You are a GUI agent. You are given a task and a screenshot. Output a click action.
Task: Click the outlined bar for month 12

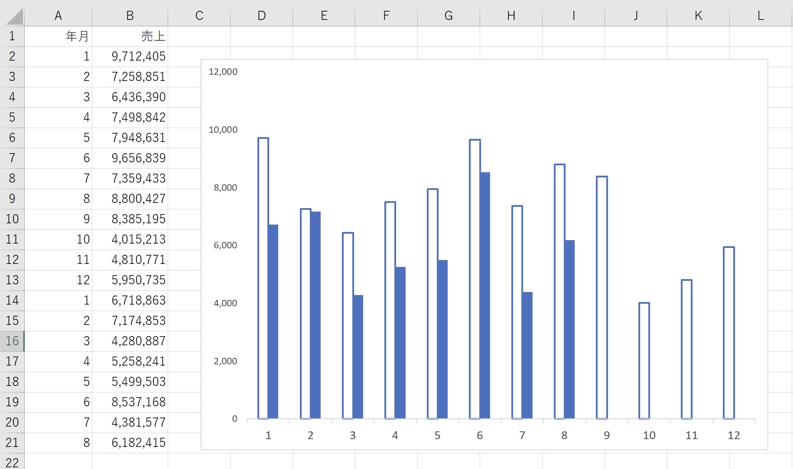pyautogui.click(x=729, y=333)
